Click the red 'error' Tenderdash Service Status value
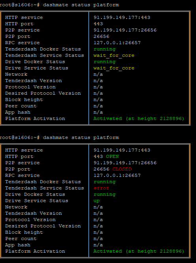This screenshot has width=196, height=263. pyautogui.click(x=101, y=188)
